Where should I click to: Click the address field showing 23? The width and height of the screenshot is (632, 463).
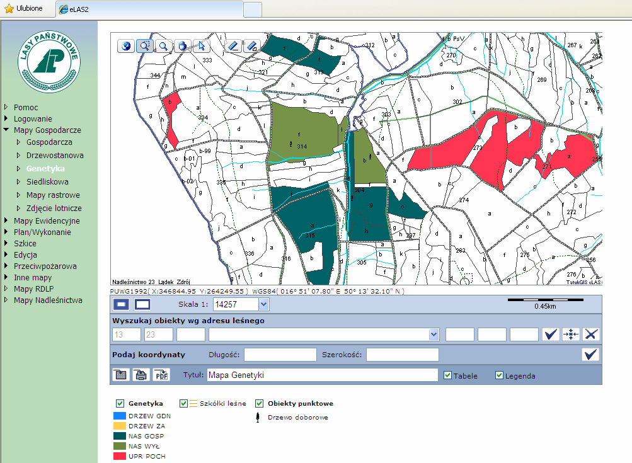[159, 334]
